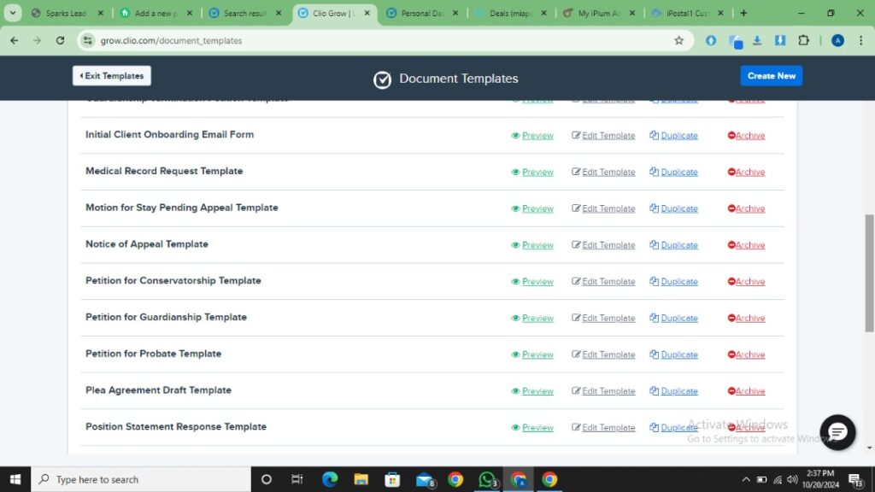Viewport: 875px width, 492px height.
Task: Click the Windows taskbar search box
Action: tap(141, 479)
